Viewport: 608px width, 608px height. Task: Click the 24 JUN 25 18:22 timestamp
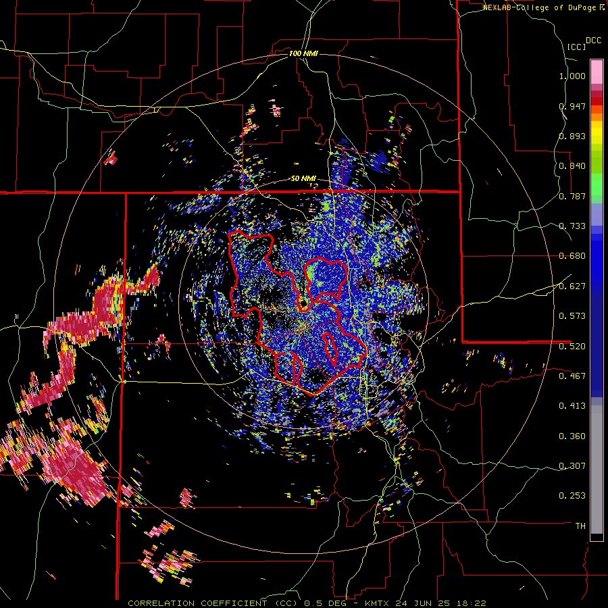tap(441, 603)
